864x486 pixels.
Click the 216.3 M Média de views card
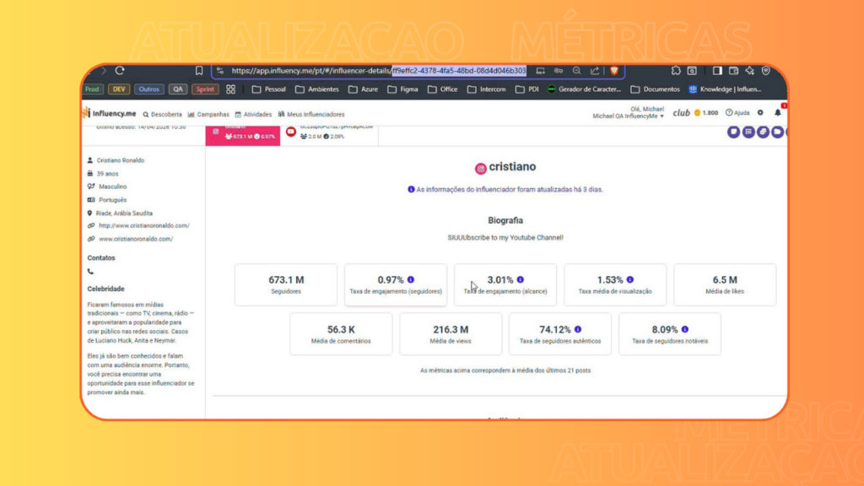click(451, 334)
